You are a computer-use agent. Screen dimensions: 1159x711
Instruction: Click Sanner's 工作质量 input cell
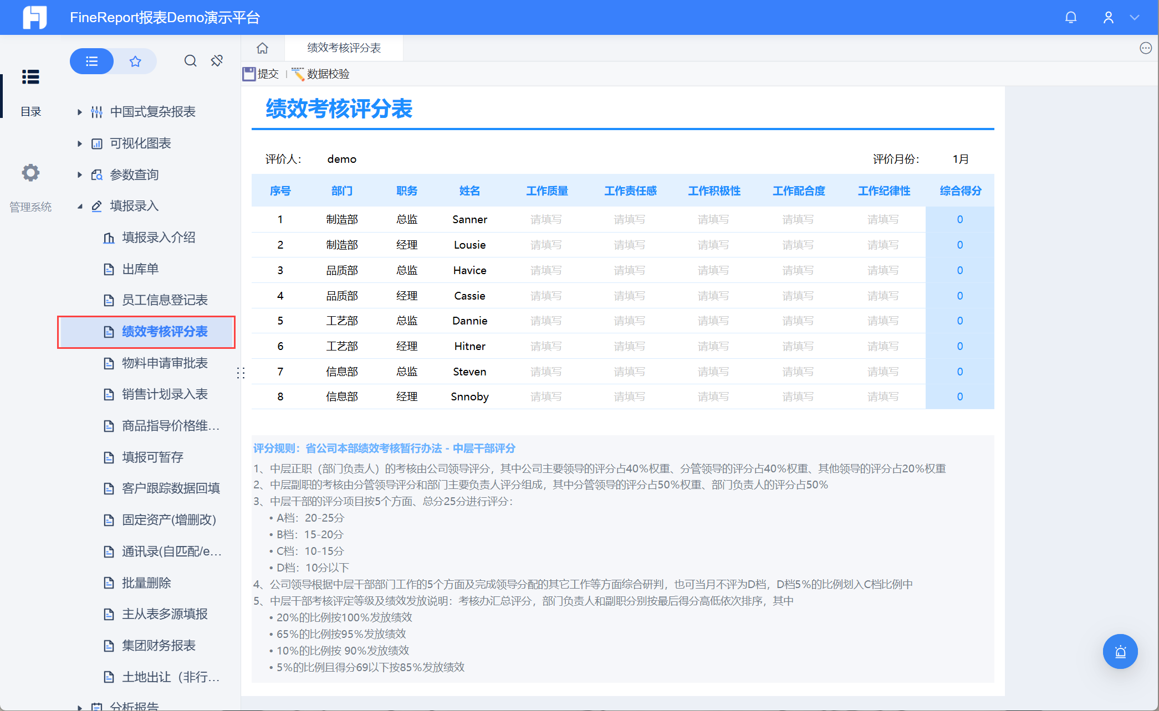(546, 219)
